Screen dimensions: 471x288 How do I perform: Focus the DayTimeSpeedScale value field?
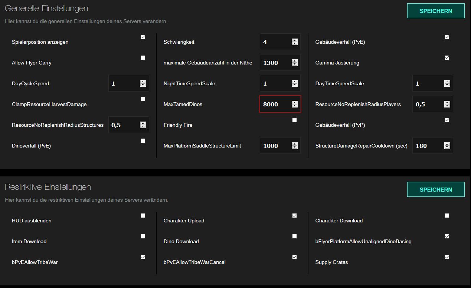pyautogui.click(x=433, y=83)
